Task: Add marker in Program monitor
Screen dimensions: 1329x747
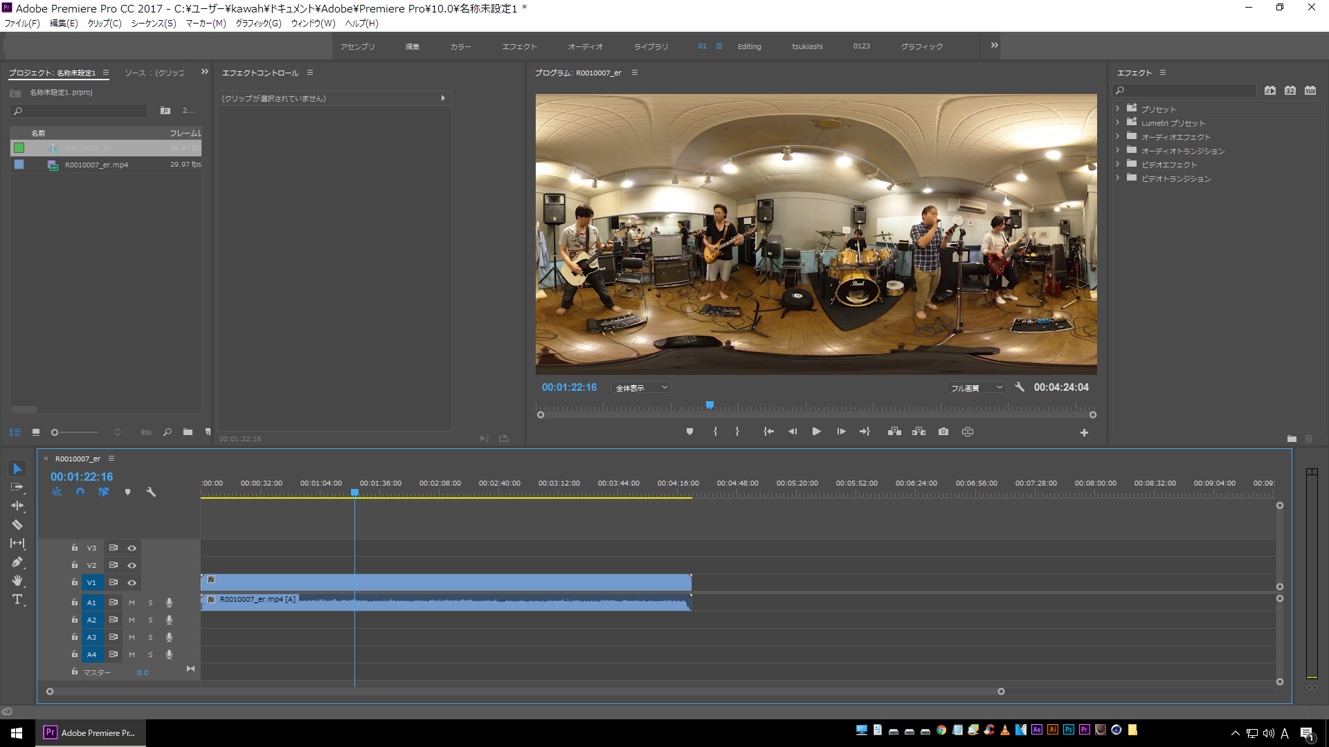Action: click(689, 432)
